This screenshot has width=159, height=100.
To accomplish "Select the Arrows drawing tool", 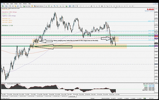I will (107, 6).
